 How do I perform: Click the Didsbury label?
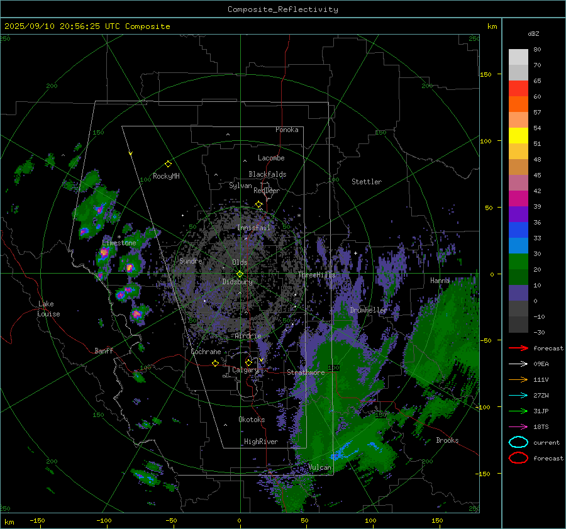[x=237, y=282]
